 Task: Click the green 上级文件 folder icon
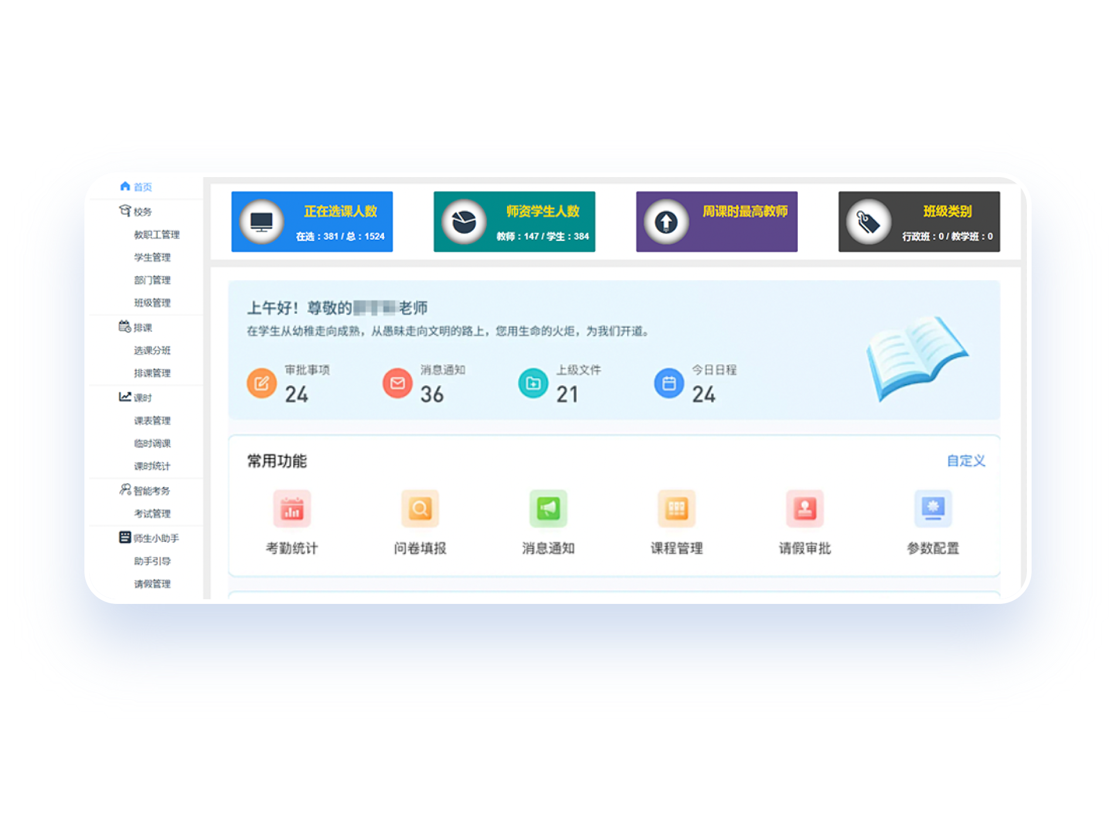click(x=533, y=383)
